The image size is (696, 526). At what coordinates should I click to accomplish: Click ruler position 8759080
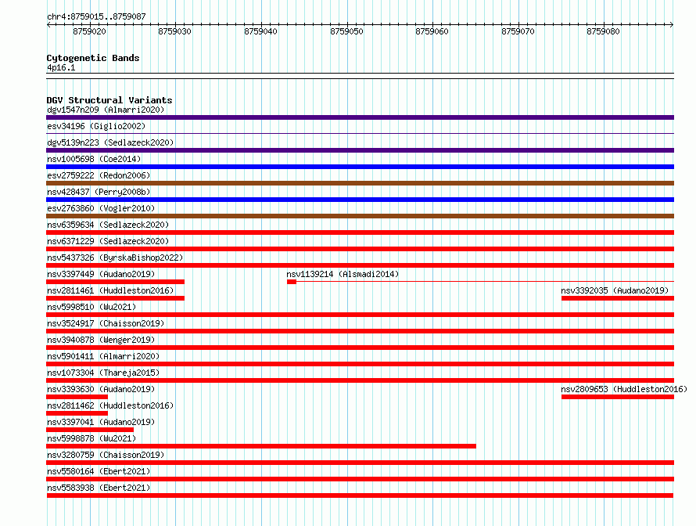click(x=603, y=31)
